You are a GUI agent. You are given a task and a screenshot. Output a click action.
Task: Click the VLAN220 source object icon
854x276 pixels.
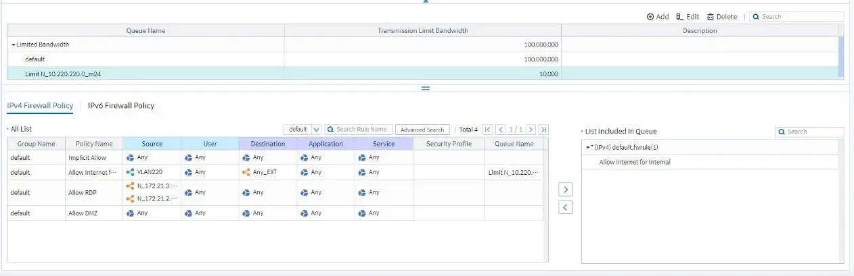click(130, 172)
